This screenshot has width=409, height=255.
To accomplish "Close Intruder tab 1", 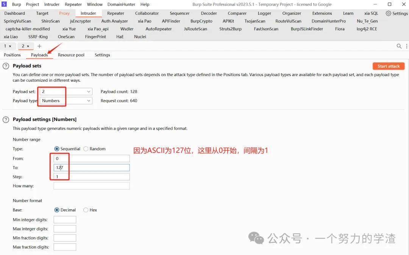I will click(10, 46).
